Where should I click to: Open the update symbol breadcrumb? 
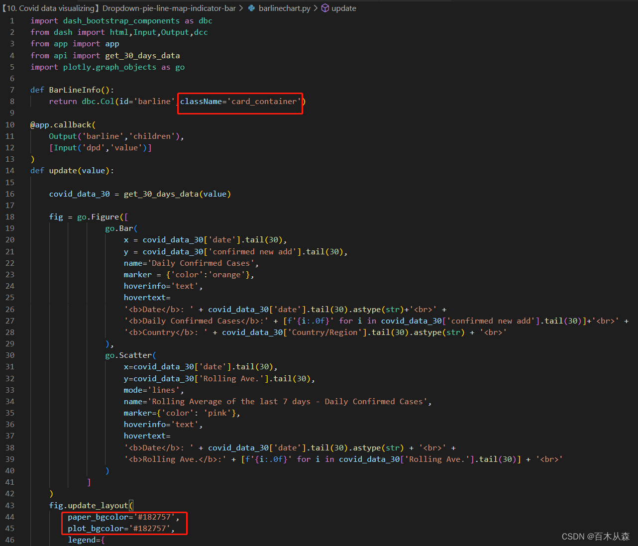pos(344,8)
